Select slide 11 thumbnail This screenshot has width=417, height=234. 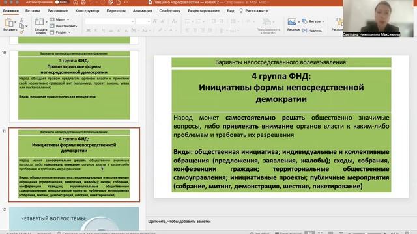[x=74, y=164]
